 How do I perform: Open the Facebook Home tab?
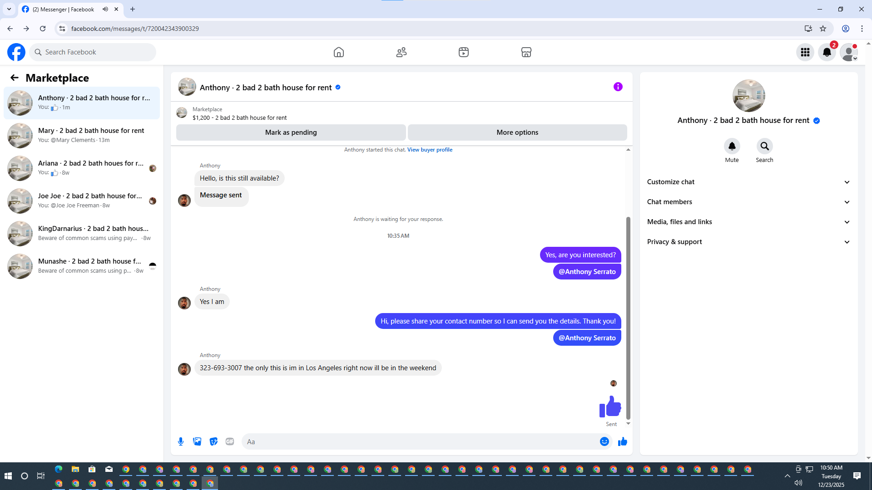[x=338, y=52]
